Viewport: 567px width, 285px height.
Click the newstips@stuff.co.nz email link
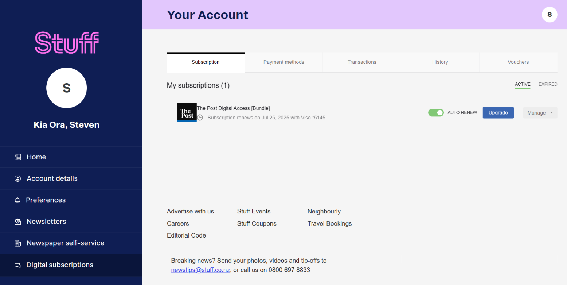point(200,270)
